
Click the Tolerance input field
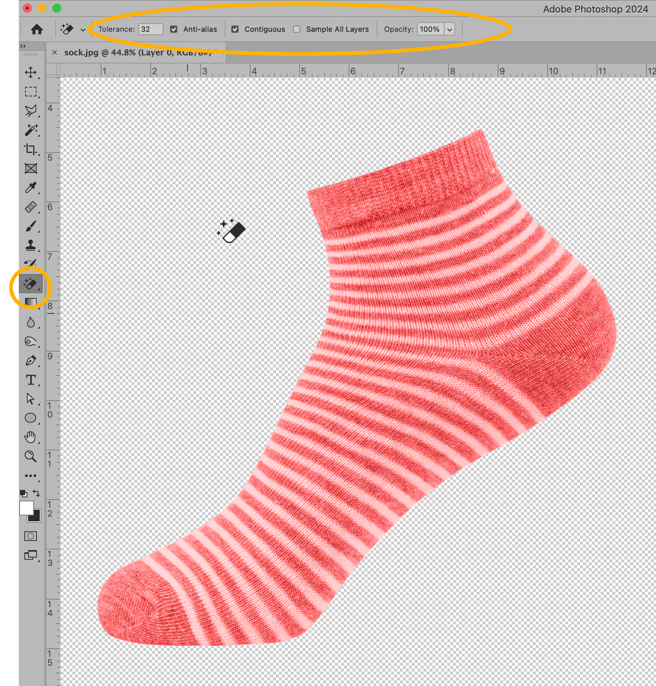[x=151, y=29]
